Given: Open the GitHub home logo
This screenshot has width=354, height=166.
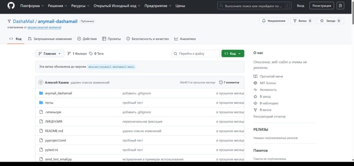Looking at the screenshot, I should (11, 6).
